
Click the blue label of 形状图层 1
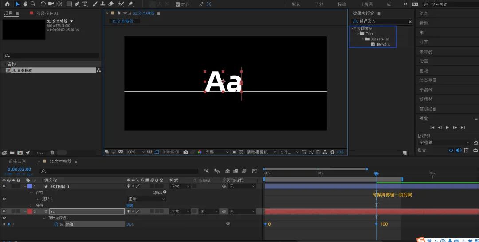point(30,186)
